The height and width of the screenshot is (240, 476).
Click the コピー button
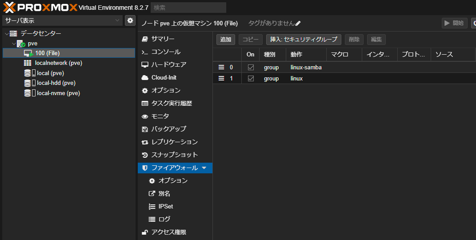point(251,40)
